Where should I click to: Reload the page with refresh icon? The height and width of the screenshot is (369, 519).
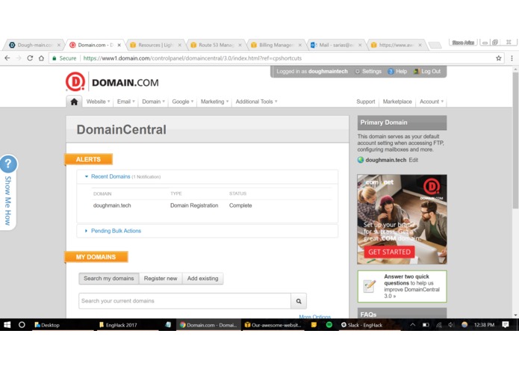tap(30, 58)
